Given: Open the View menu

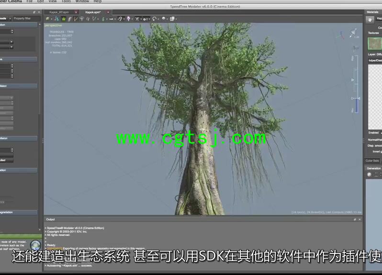Looking at the screenshot, I should tap(53, 1).
